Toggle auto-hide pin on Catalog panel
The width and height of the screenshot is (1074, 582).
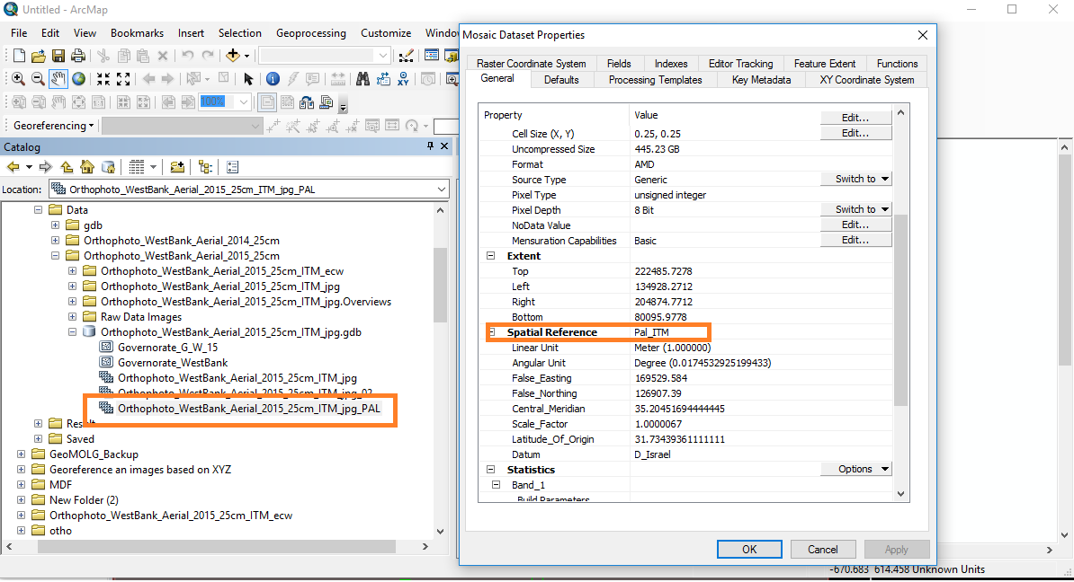tap(430, 146)
